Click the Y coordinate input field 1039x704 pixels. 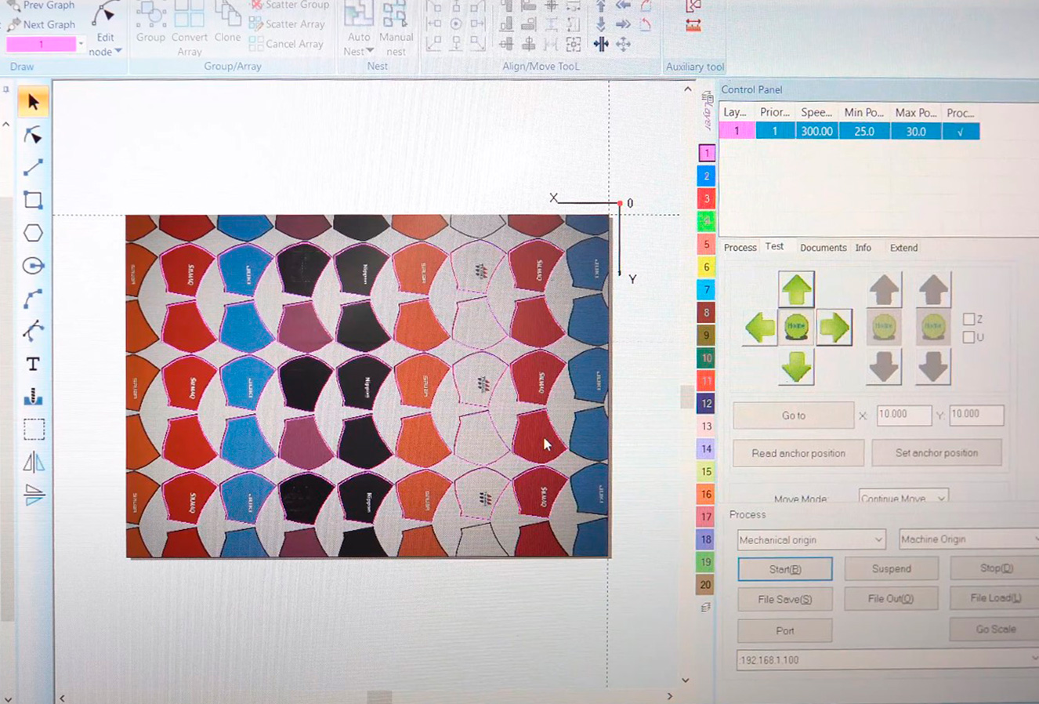(976, 415)
